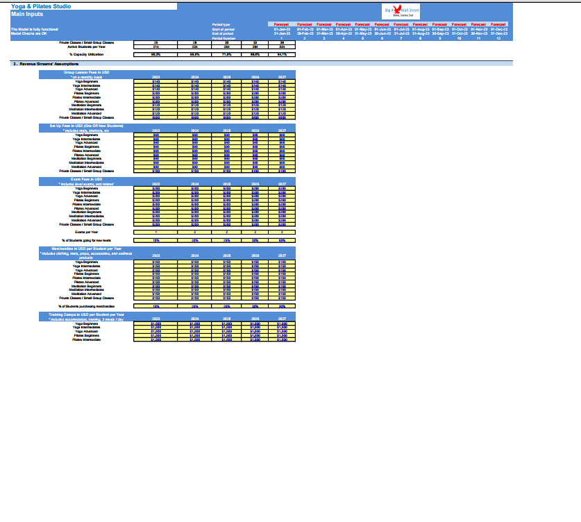Click the '01-Jun-23' start date cell
Screen dimensions: 581x522
(x=382, y=29)
